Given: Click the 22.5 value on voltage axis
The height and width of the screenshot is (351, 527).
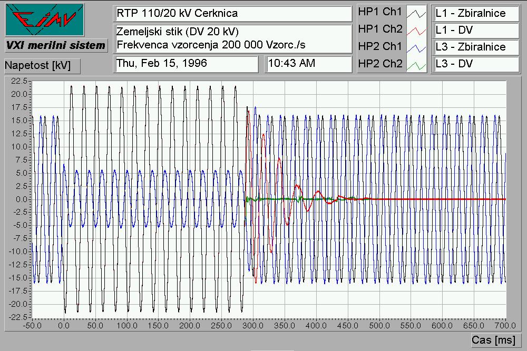Looking at the screenshot, I should (x=19, y=81).
